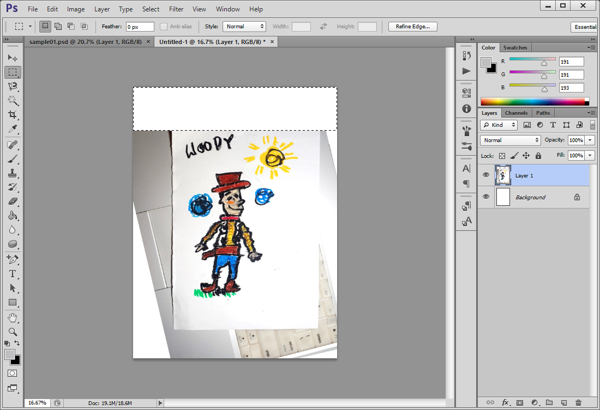
Task: Open the Fill slider dropdown arrow
Action: pos(590,156)
